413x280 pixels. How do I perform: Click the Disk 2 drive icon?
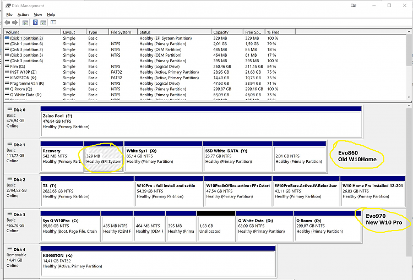coord(10,179)
